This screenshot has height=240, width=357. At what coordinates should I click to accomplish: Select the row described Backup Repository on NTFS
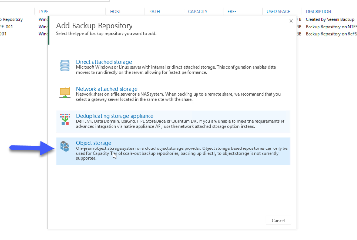(x=331, y=27)
